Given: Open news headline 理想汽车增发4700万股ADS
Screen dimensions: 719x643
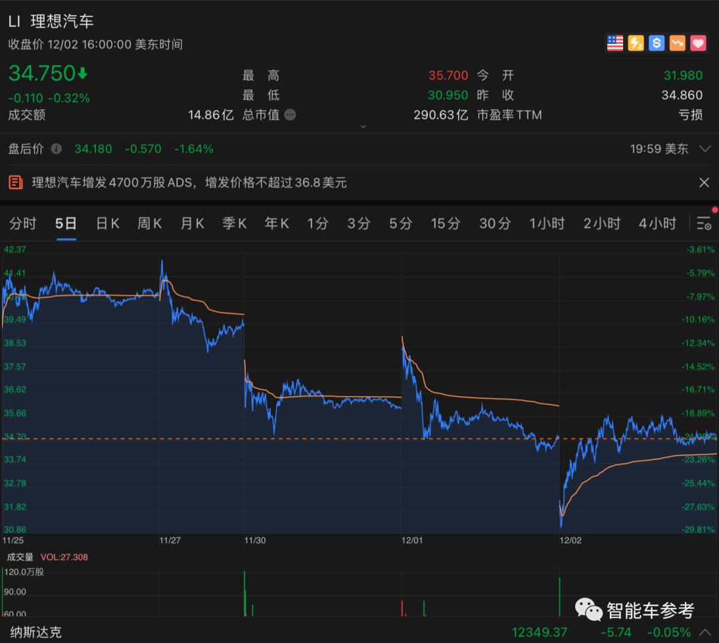Looking at the screenshot, I should (x=189, y=182).
